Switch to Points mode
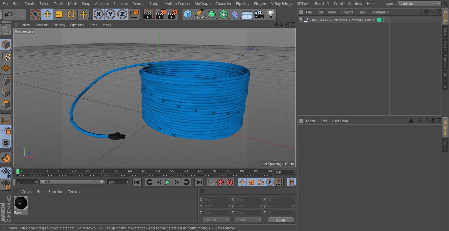 [6, 80]
